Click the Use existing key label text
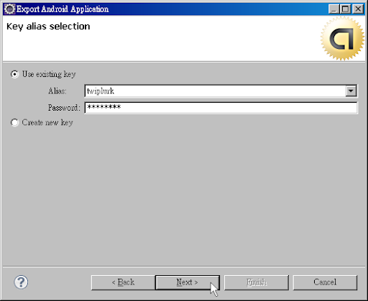The height and width of the screenshot is (301, 368). [49, 74]
